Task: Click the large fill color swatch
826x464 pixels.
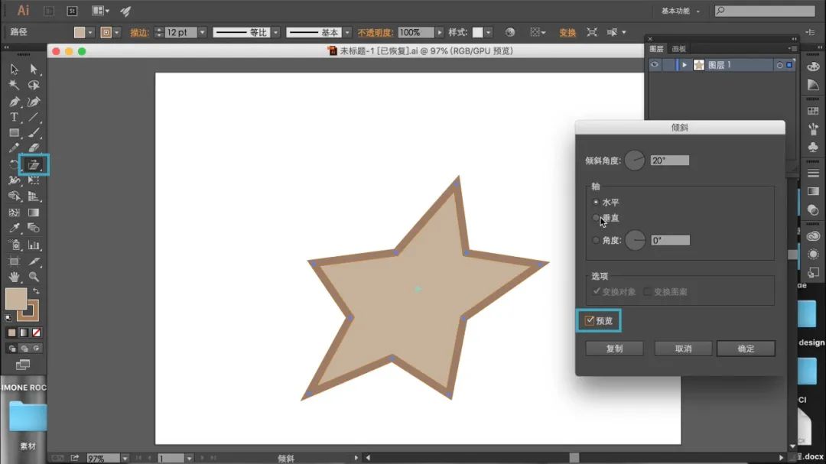Action: pos(16,299)
